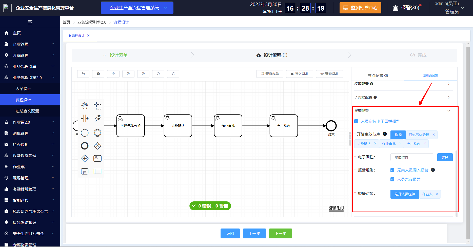Click the move/center canvas toolbar button
The image size is (473, 247).
click(x=113, y=74)
